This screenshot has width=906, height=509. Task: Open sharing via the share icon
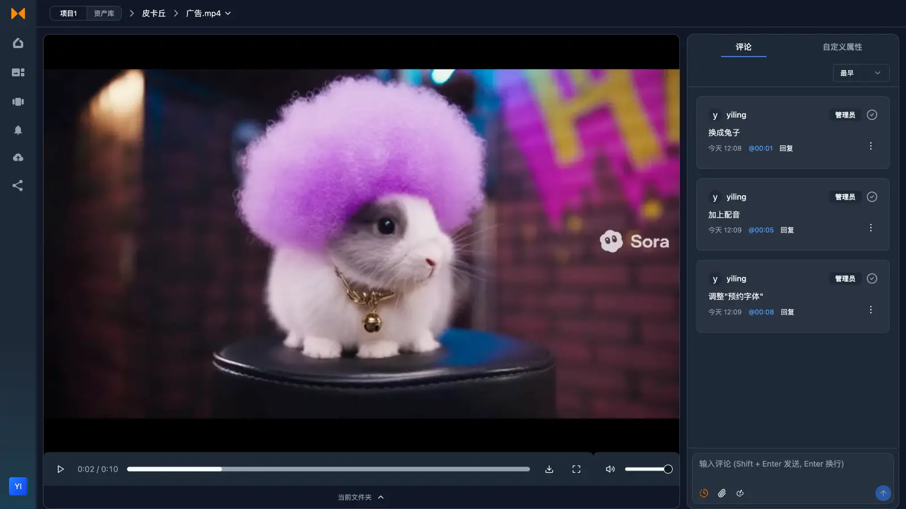tap(18, 185)
